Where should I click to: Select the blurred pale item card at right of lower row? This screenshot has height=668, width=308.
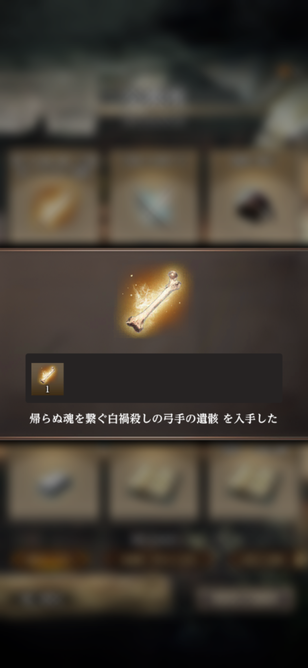[x=252, y=481]
